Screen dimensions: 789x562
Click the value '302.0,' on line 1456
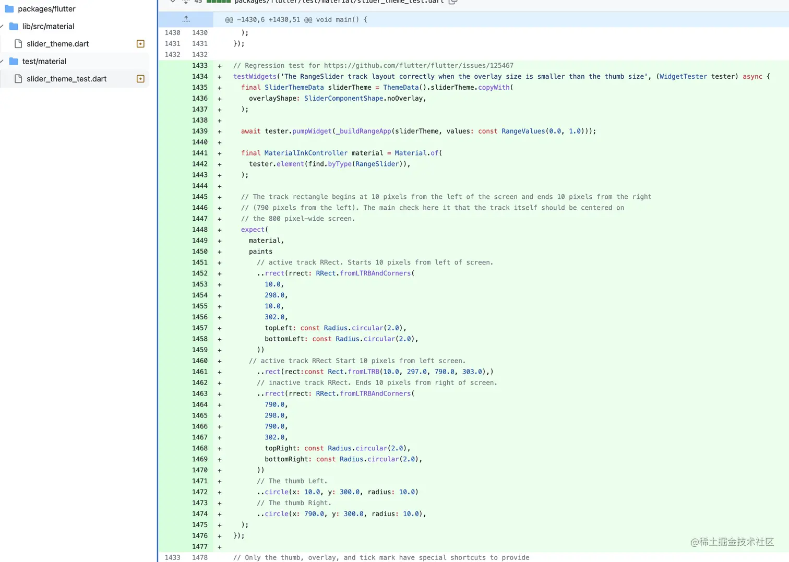coord(277,317)
